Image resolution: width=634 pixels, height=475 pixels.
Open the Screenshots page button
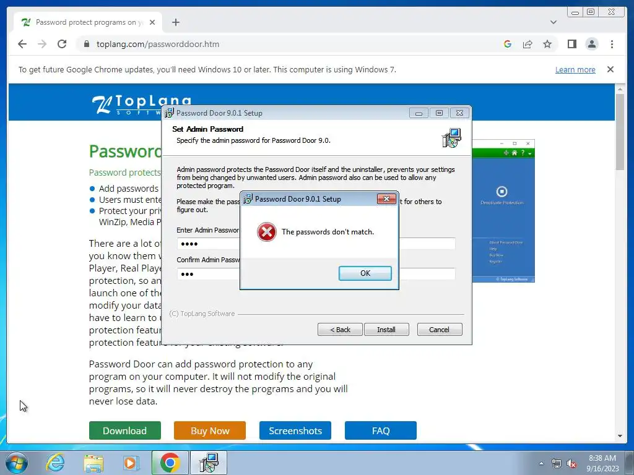[295, 430]
